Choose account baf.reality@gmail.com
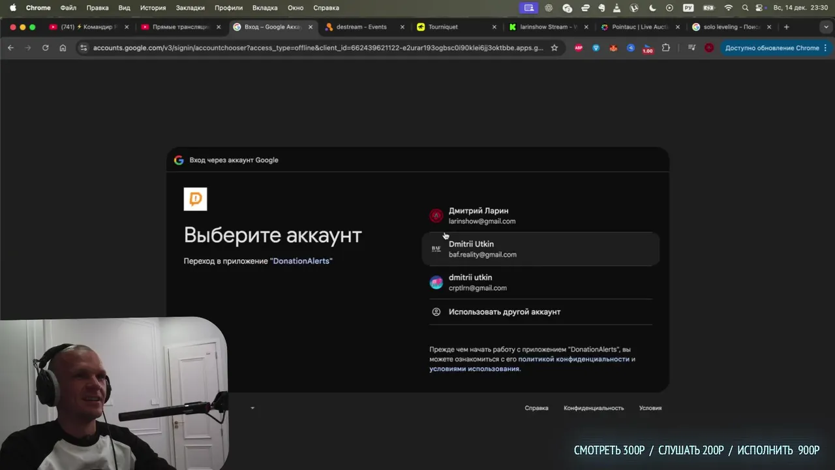 [541, 249]
